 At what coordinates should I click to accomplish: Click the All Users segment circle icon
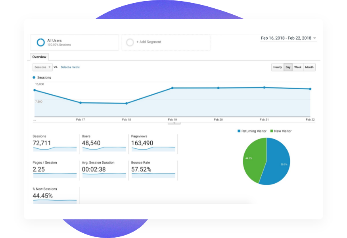pos(41,42)
